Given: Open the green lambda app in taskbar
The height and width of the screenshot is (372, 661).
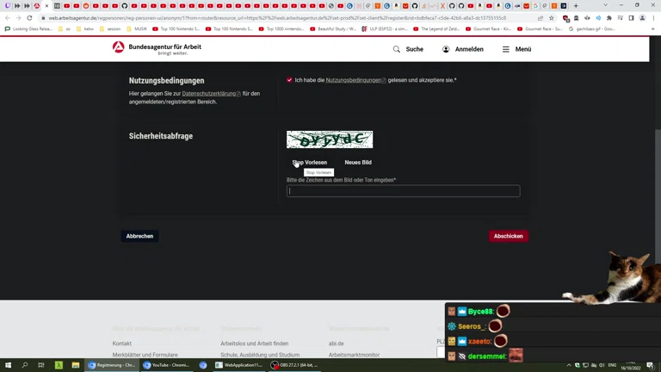Looking at the screenshot, I should [x=59, y=365].
